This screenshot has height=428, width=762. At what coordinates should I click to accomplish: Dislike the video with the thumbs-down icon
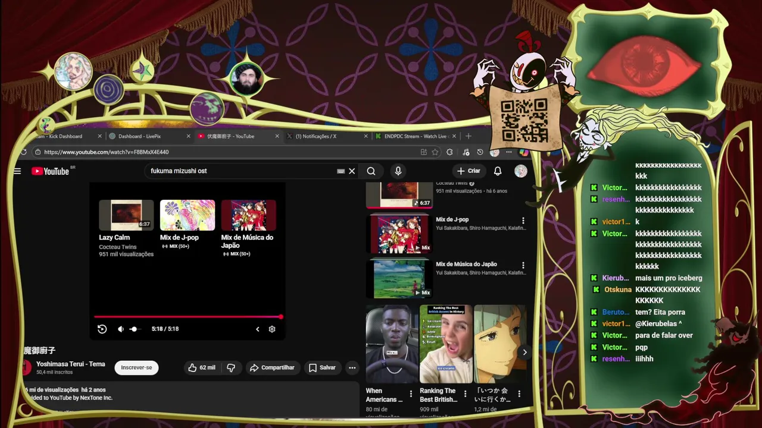(x=231, y=367)
